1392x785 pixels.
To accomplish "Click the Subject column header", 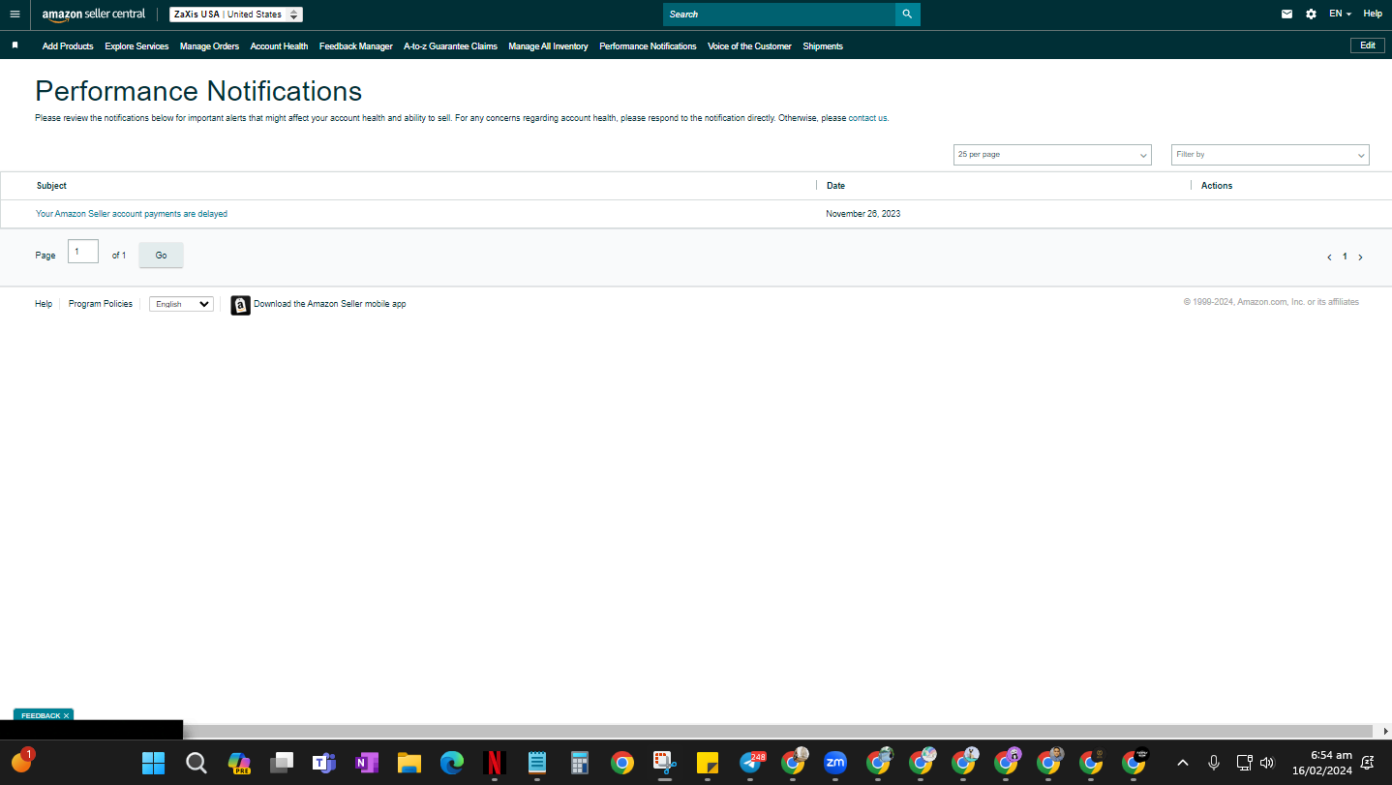I will pos(51,186).
